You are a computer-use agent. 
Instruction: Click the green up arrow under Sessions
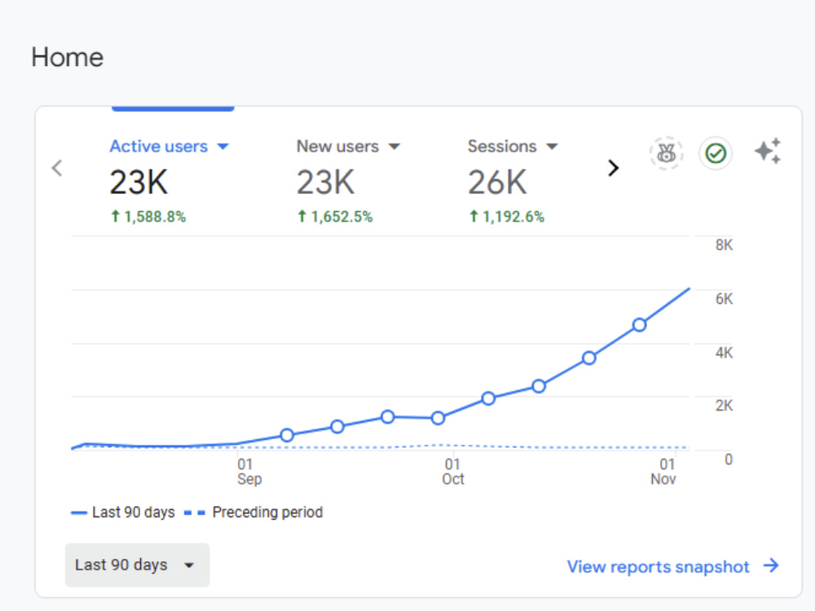tap(474, 216)
